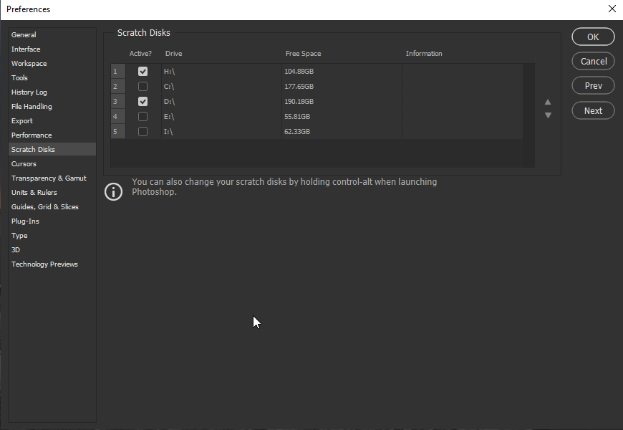This screenshot has width=623, height=430.
Task: Click Prev to view previous preference page
Action: [593, 85]
